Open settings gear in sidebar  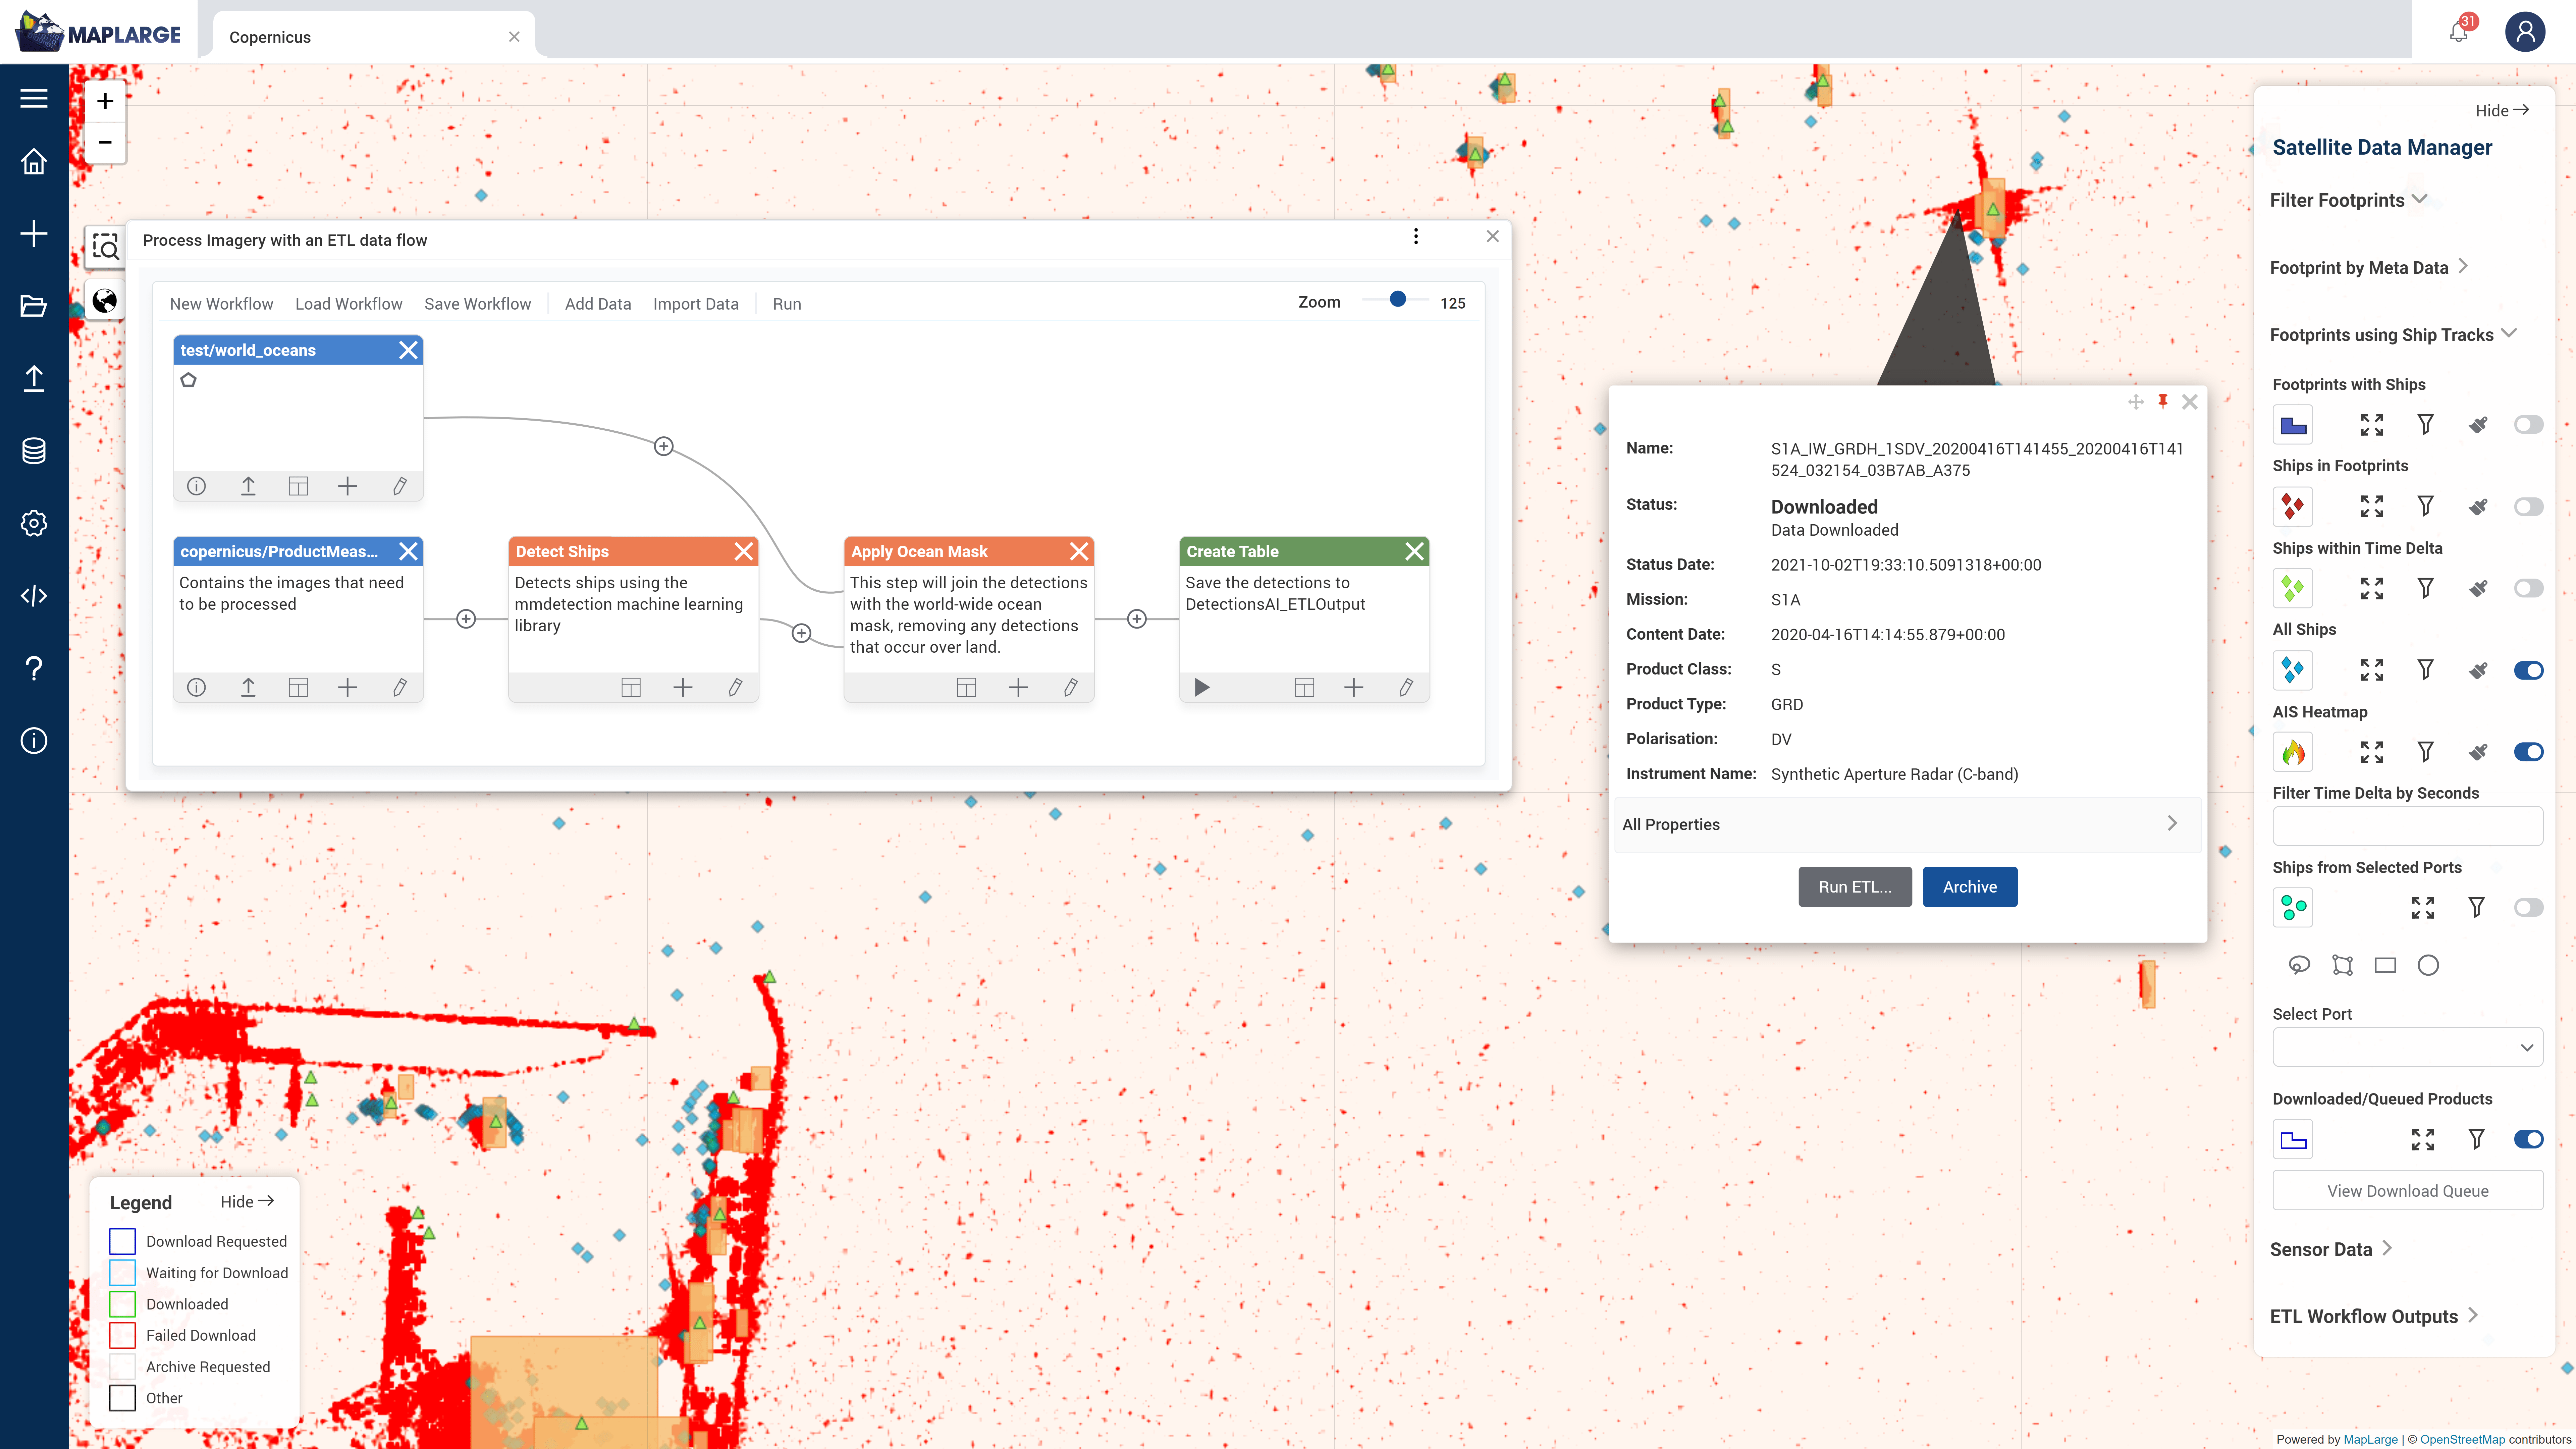tap(34, 523)
